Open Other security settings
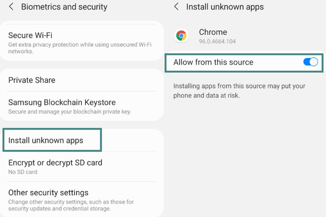Image resolution: width=326 pixels, height=217 pixels. [x=48, y=193]
